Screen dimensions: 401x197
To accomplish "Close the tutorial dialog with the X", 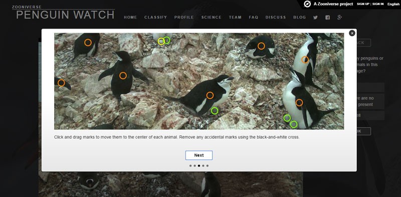I will tap(352, 33).
